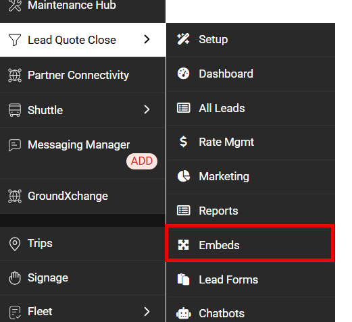
Task: Click the Trips location pin icon
Action: [x=15, y=244]
